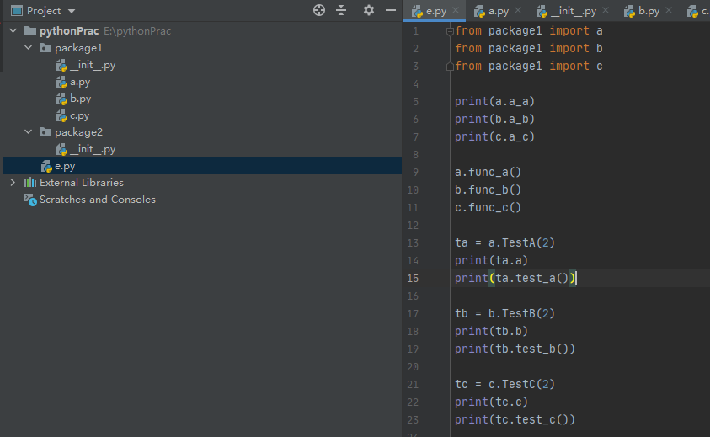
Task: Expand External Libraries node
Action: tap(13, 183)
